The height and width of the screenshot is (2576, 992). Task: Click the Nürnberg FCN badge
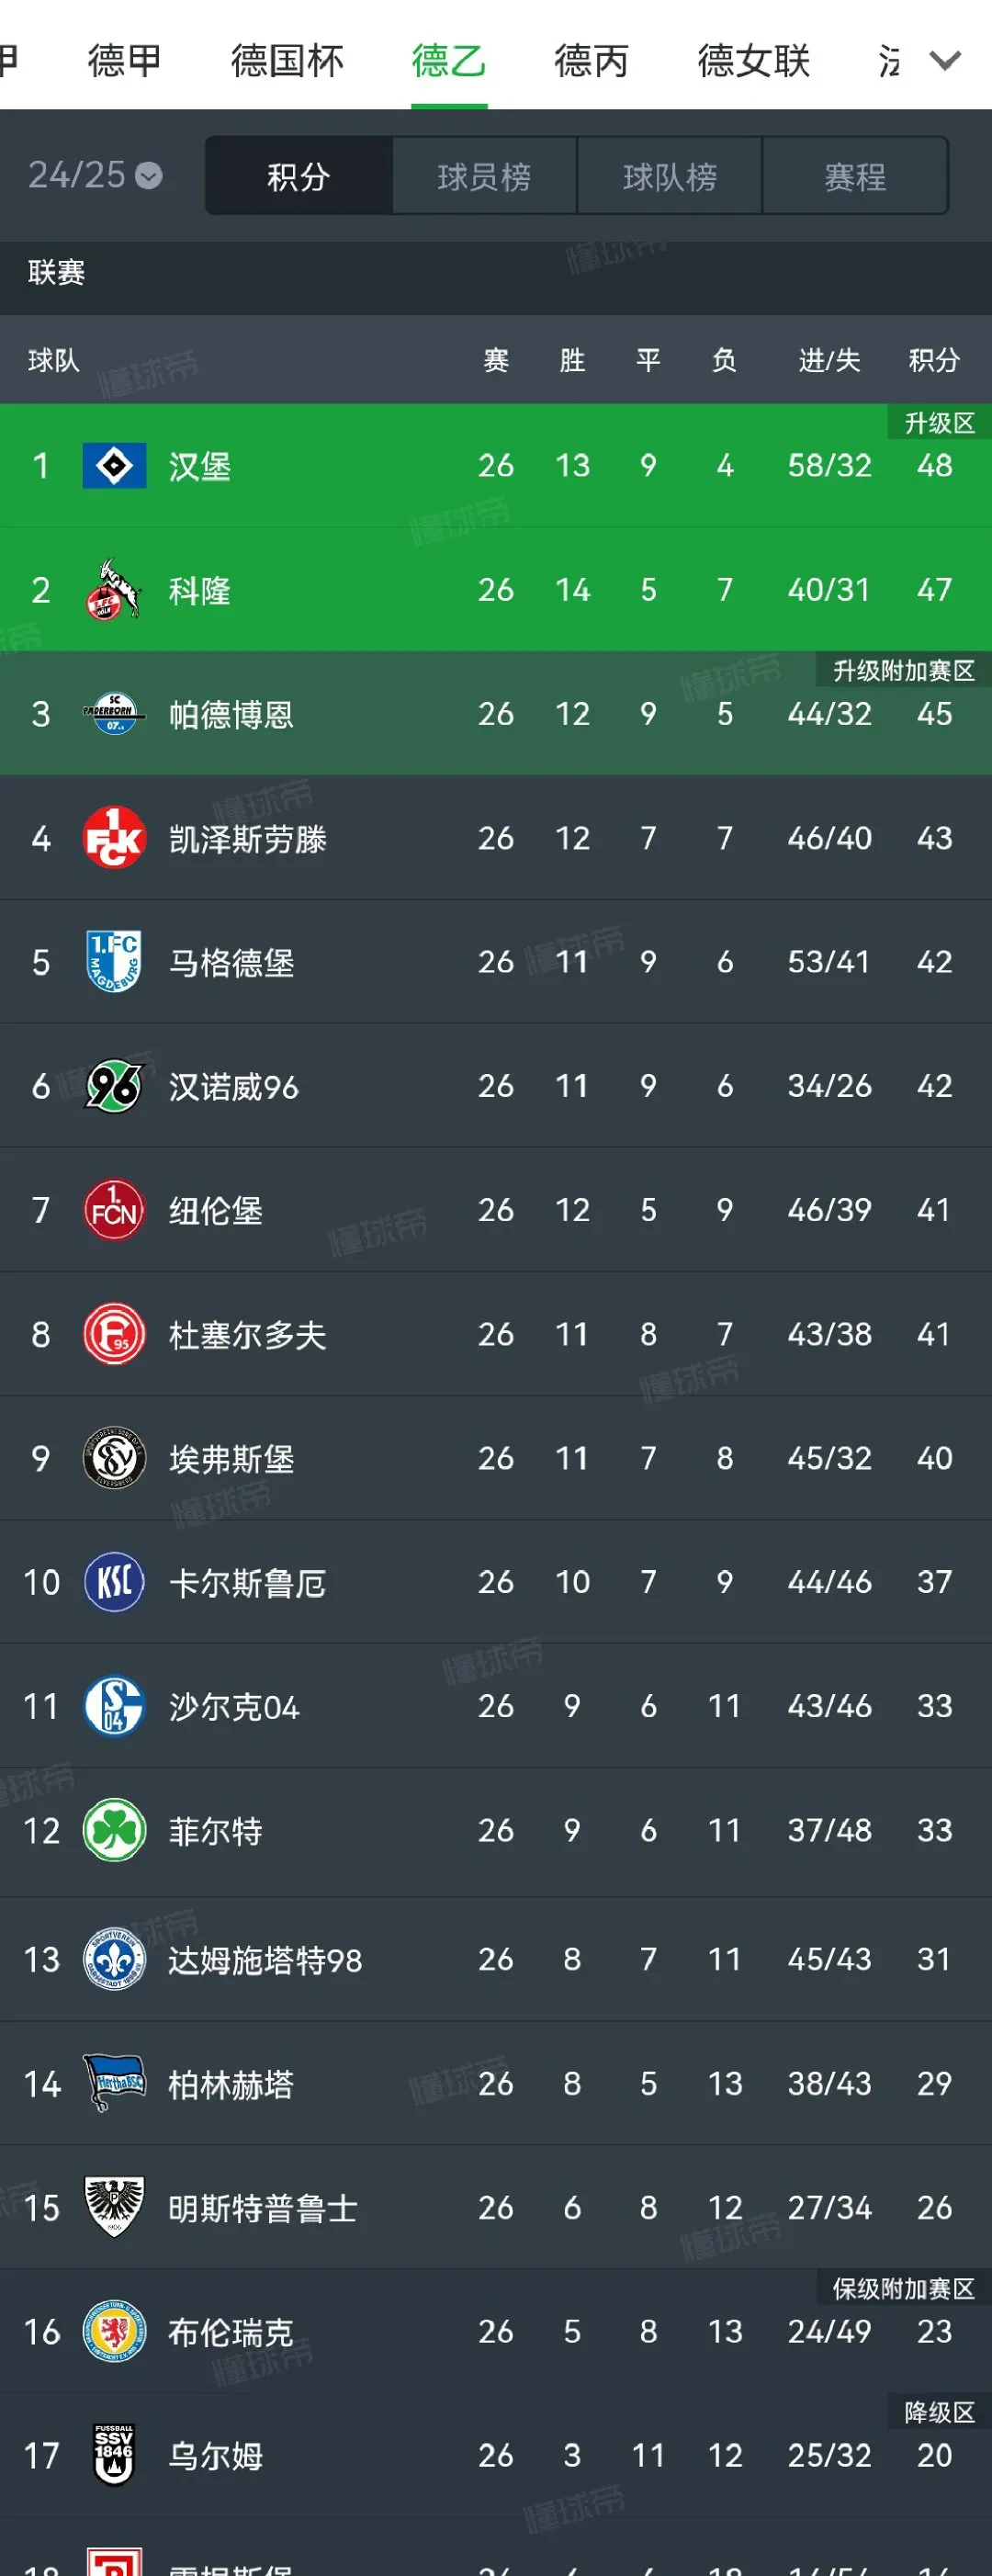tap(113, 1210)
